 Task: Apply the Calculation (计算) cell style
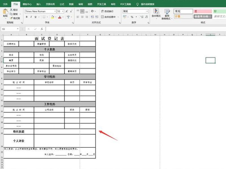pyautogui.click(x=183, y=16)
